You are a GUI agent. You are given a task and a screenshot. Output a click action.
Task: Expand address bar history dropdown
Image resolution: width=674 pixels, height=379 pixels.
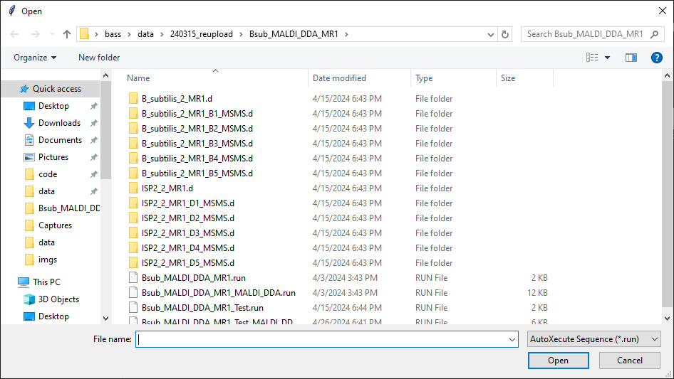click(490, 34)
